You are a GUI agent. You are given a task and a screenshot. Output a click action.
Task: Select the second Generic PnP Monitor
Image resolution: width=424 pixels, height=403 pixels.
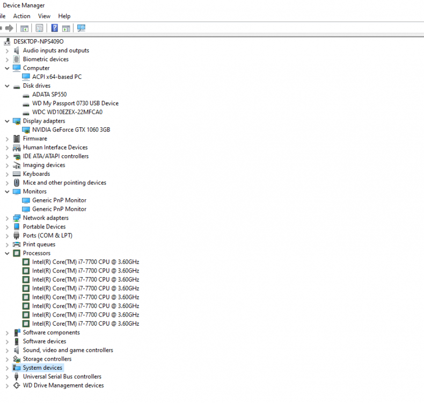59,209
